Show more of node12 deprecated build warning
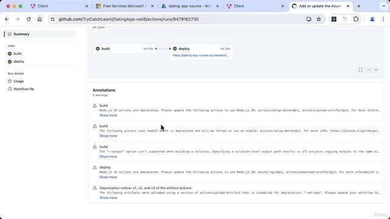Screen dimensions: 390x219 tap(108, 136)
